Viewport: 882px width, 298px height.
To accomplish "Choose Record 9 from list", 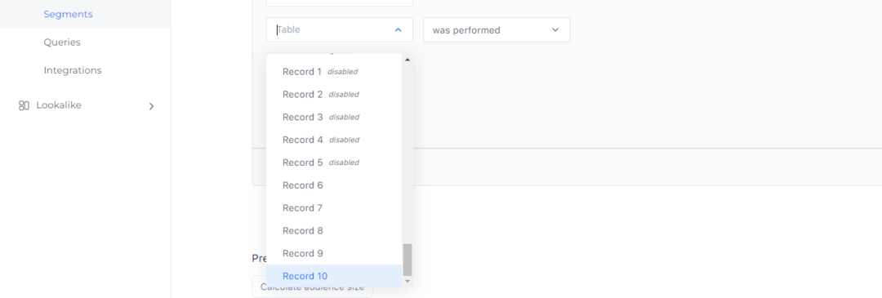I will coord(334,253).
